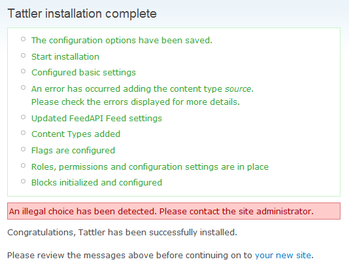Click the bullet beside 'The configuration options' message
Image resolution: width=349 pixels, height=270 pixels.
[x=23, y=39]
